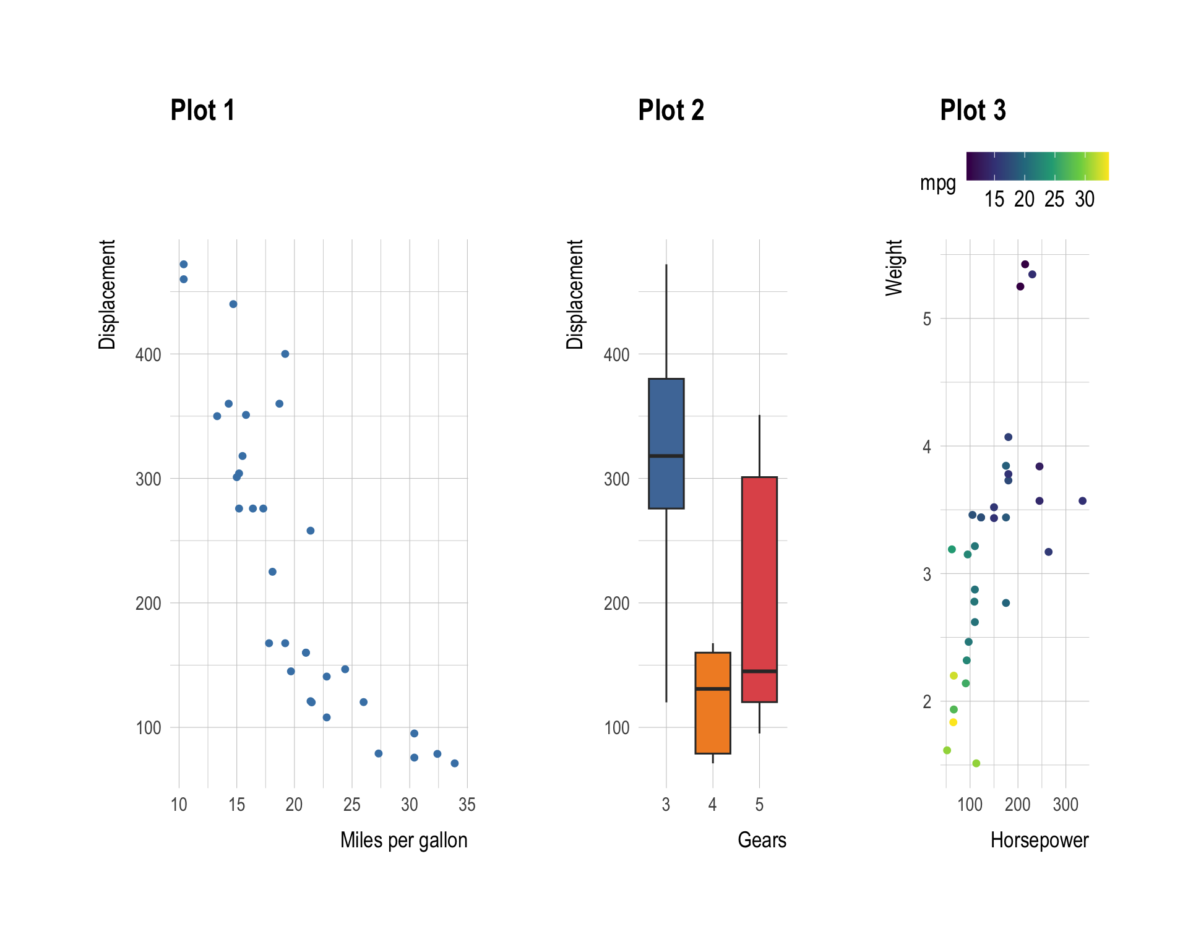Click the "Plot 2" title
The image size is (1188, 950).
pyautogui.click(x=671, y=111)
